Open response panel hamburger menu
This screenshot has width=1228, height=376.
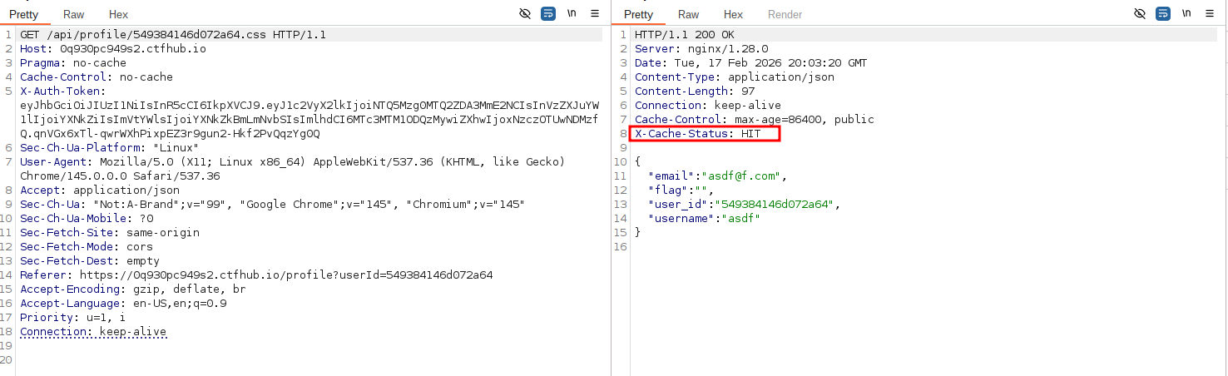tap(1210, 14)
